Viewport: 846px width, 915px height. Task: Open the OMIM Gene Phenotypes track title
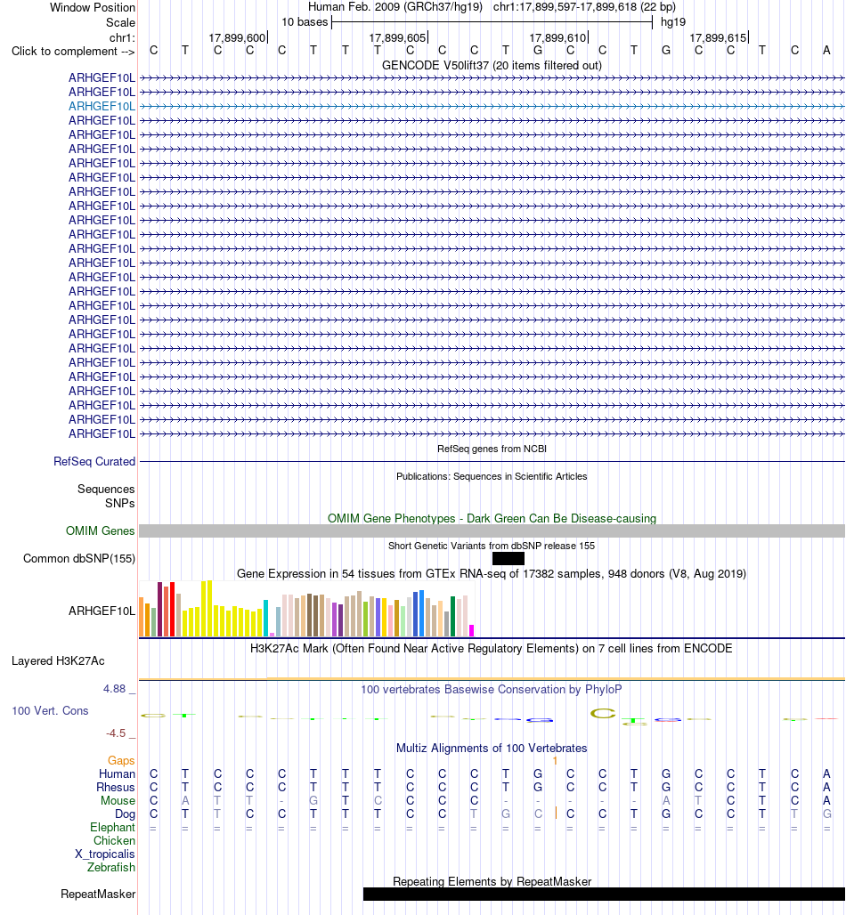[492, 518]
